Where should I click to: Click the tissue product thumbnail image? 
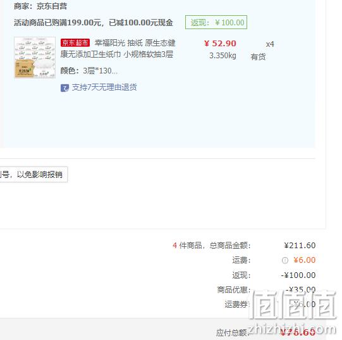pos(35,58)
